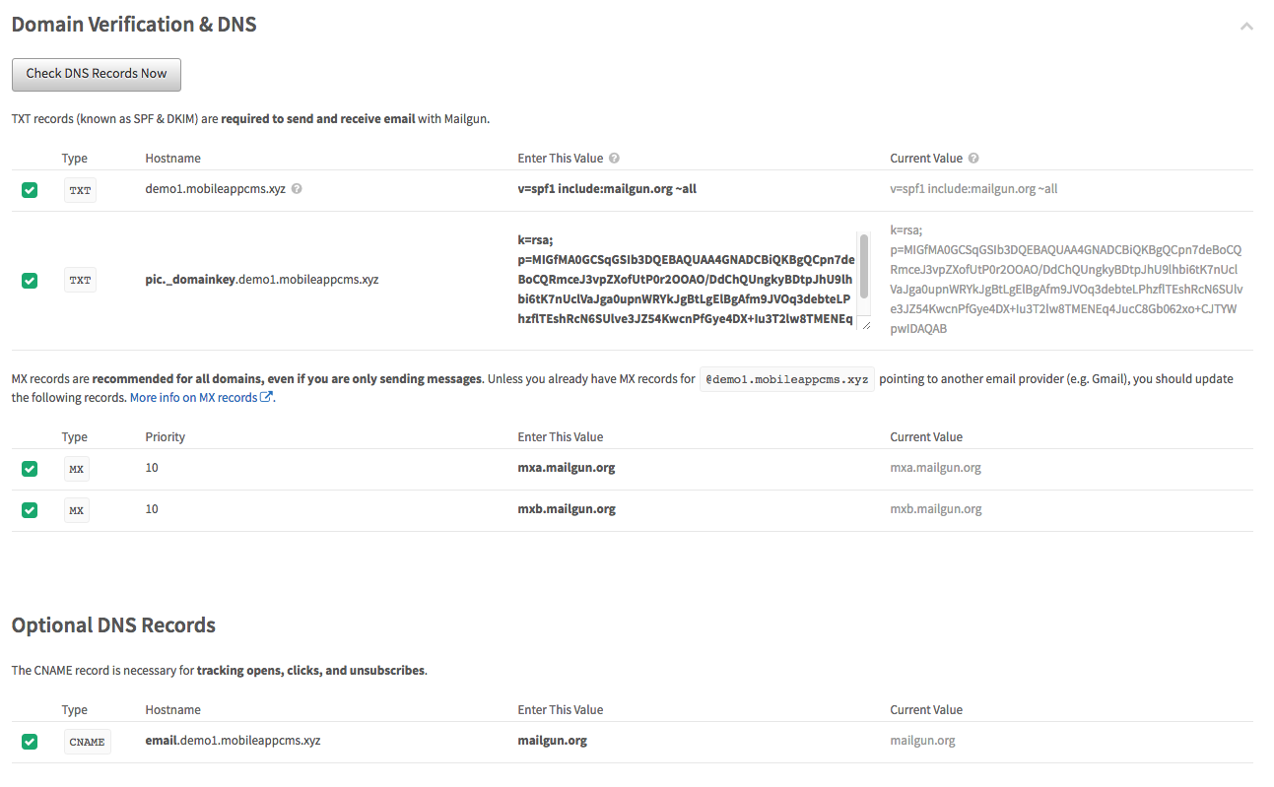Click the CNAME type badge
Image resolution: width=1274 pixels, height=787 pixels.
pos(87,742)
